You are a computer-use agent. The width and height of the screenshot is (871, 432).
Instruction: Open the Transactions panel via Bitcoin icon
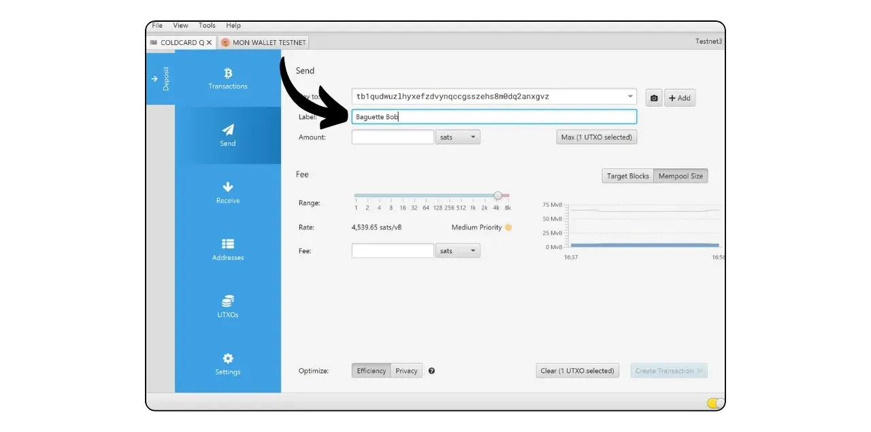[x=228, y=73]
